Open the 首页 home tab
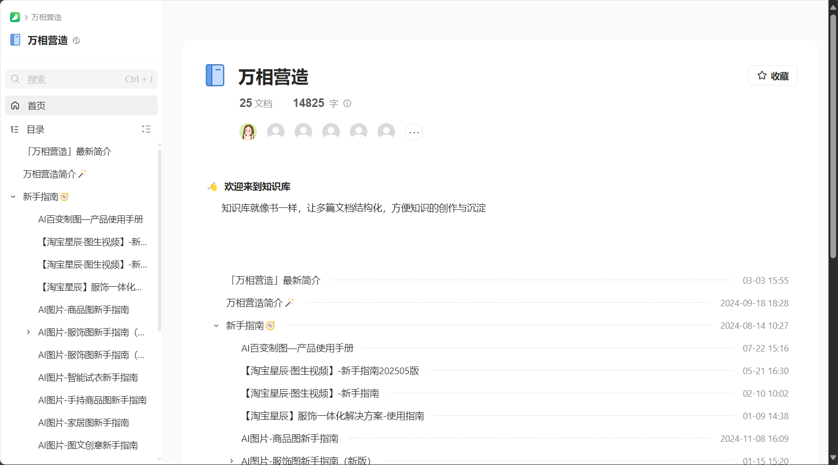 click(81, 105)
